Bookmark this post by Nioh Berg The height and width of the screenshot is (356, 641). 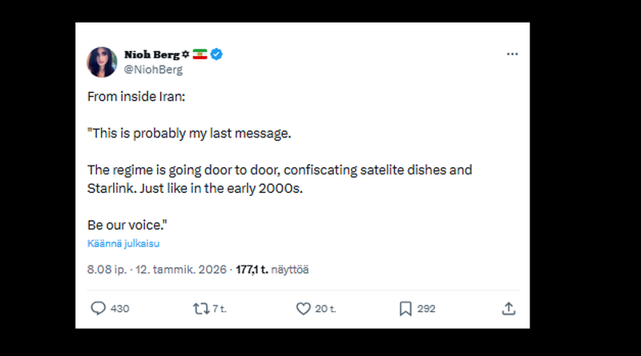tap(405, 309)
